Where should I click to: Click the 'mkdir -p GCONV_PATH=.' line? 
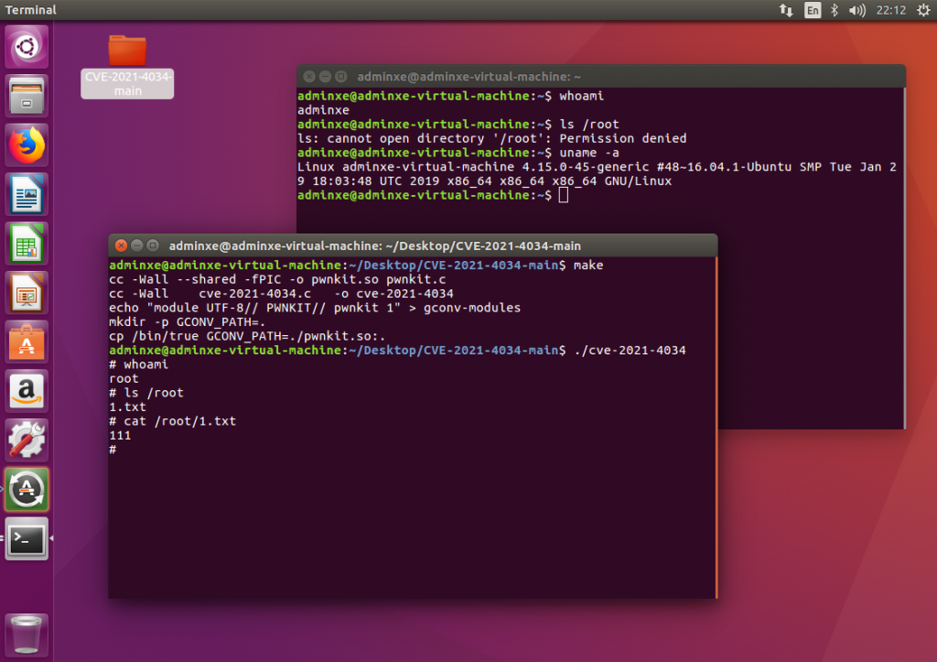coord(187,321)
